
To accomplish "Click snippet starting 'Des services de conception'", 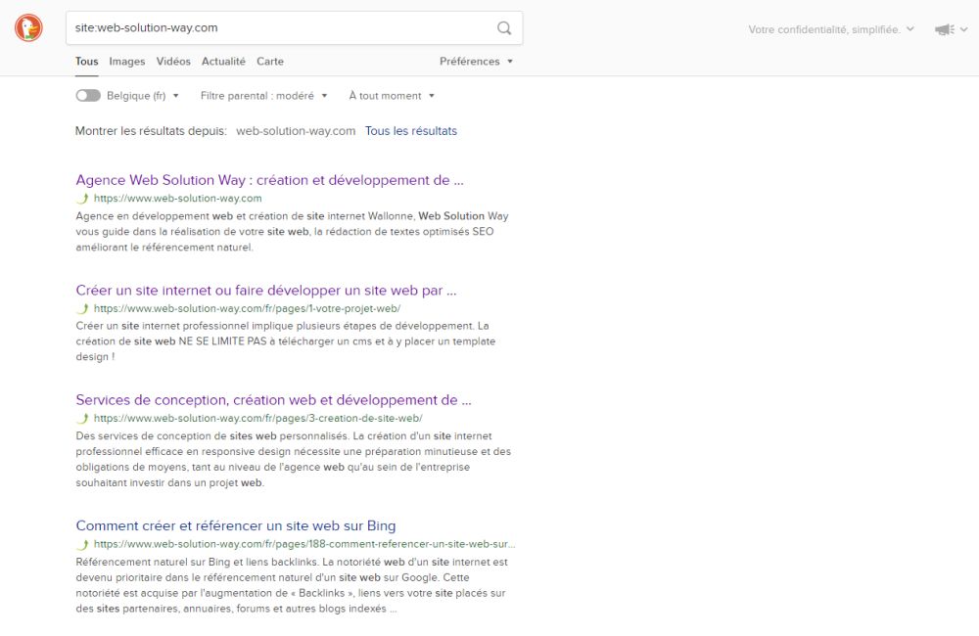I will click(x=294, y=459).
